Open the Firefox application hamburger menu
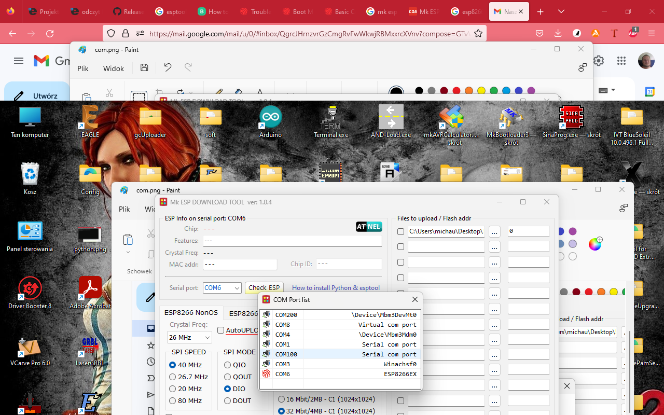The width and height of the screenshot is (664, 415). coord(652,33)
